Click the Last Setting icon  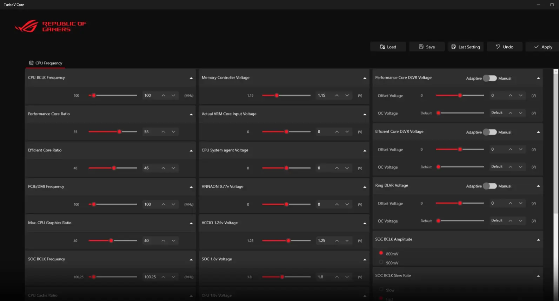coord(453,47)
